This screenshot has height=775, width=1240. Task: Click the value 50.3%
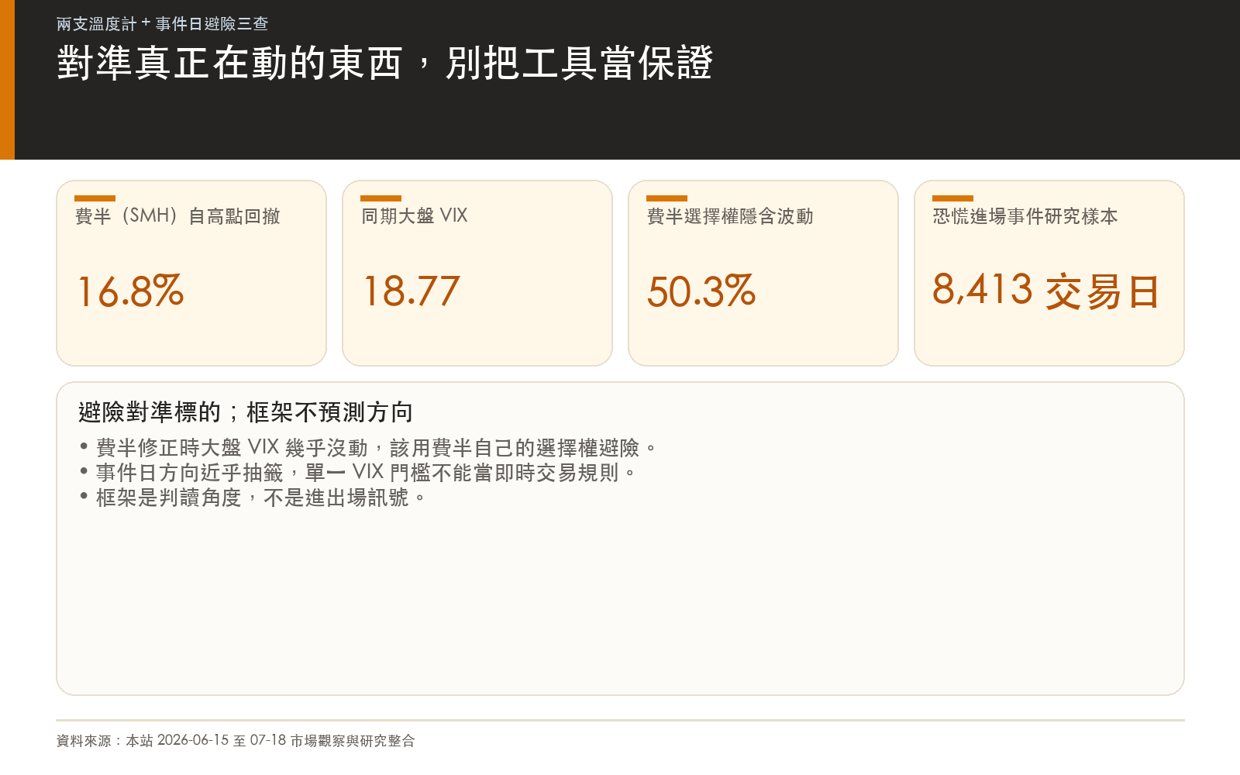point(701,291)
